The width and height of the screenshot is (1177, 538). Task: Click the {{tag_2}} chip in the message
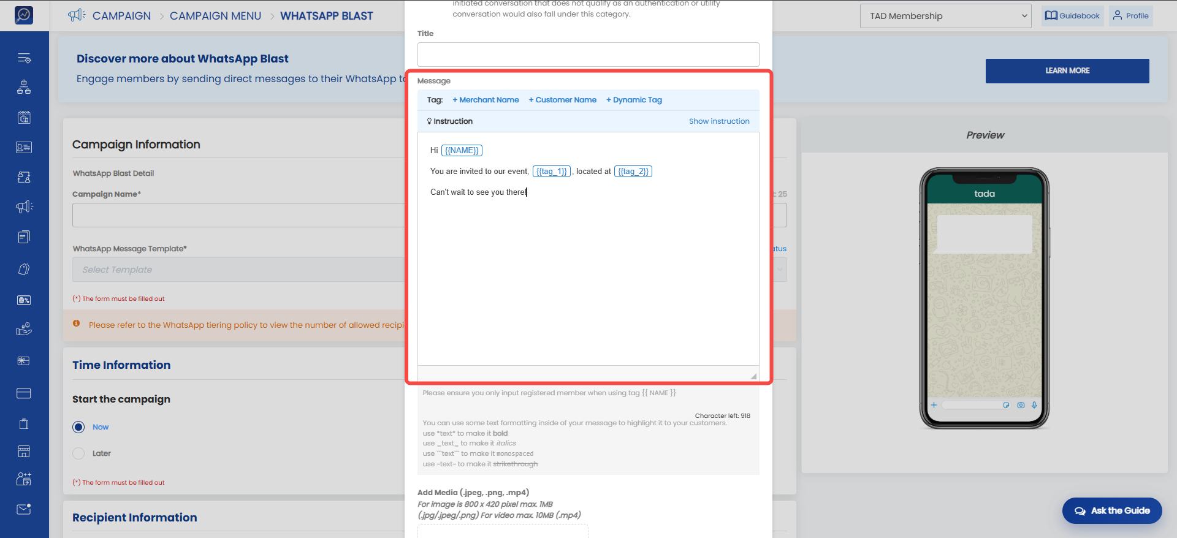point(633,172)
